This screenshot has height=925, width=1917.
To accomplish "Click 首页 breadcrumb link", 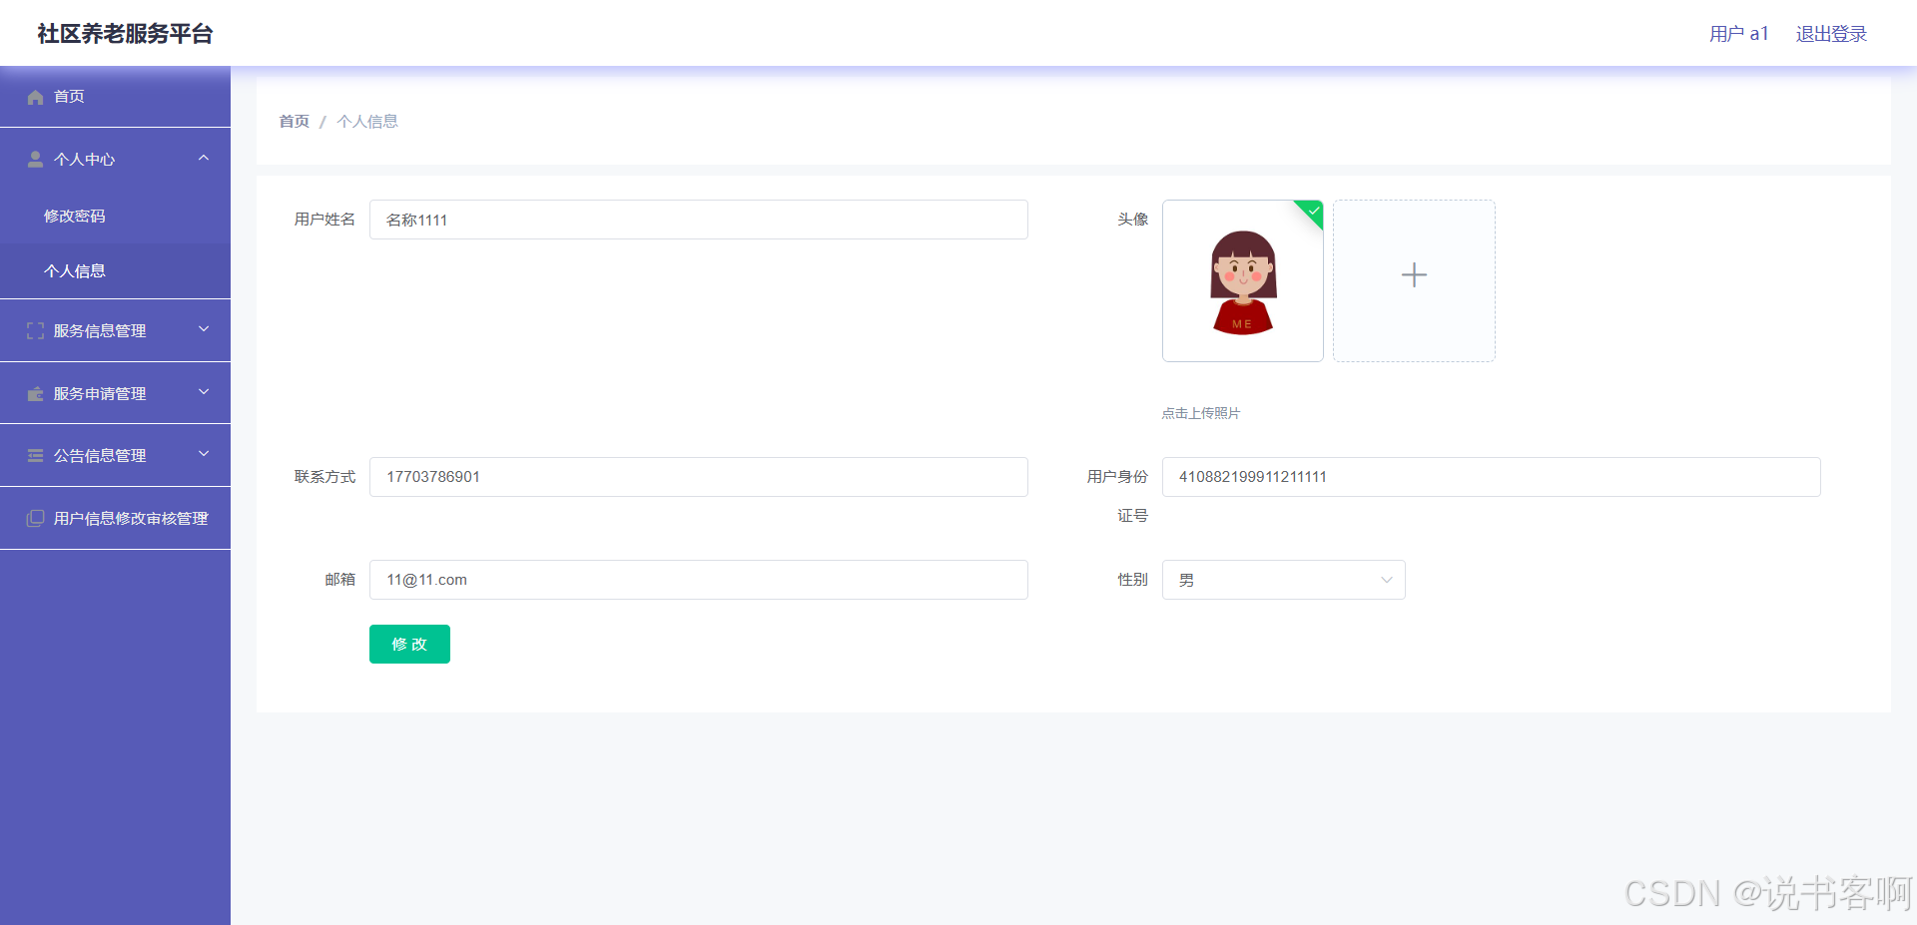I will click(294, 122).
